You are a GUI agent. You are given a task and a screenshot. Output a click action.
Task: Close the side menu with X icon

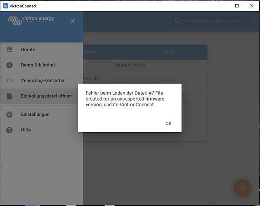tap(73, 21)
